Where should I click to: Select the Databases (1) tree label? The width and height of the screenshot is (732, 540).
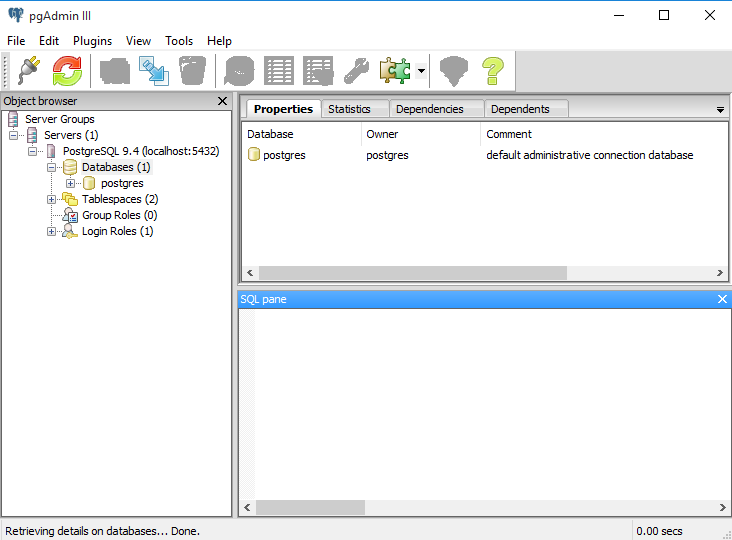point(116,167)
